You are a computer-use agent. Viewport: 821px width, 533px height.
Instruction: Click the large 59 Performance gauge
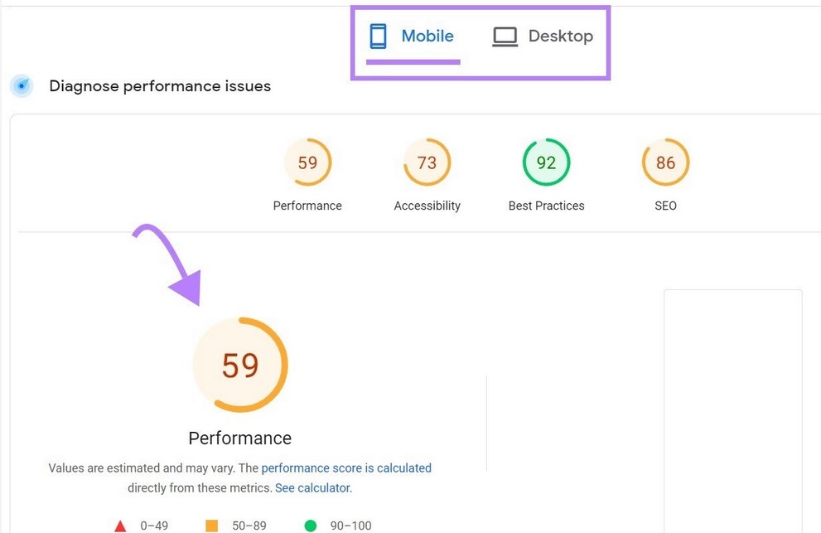[x=240, y=365]
